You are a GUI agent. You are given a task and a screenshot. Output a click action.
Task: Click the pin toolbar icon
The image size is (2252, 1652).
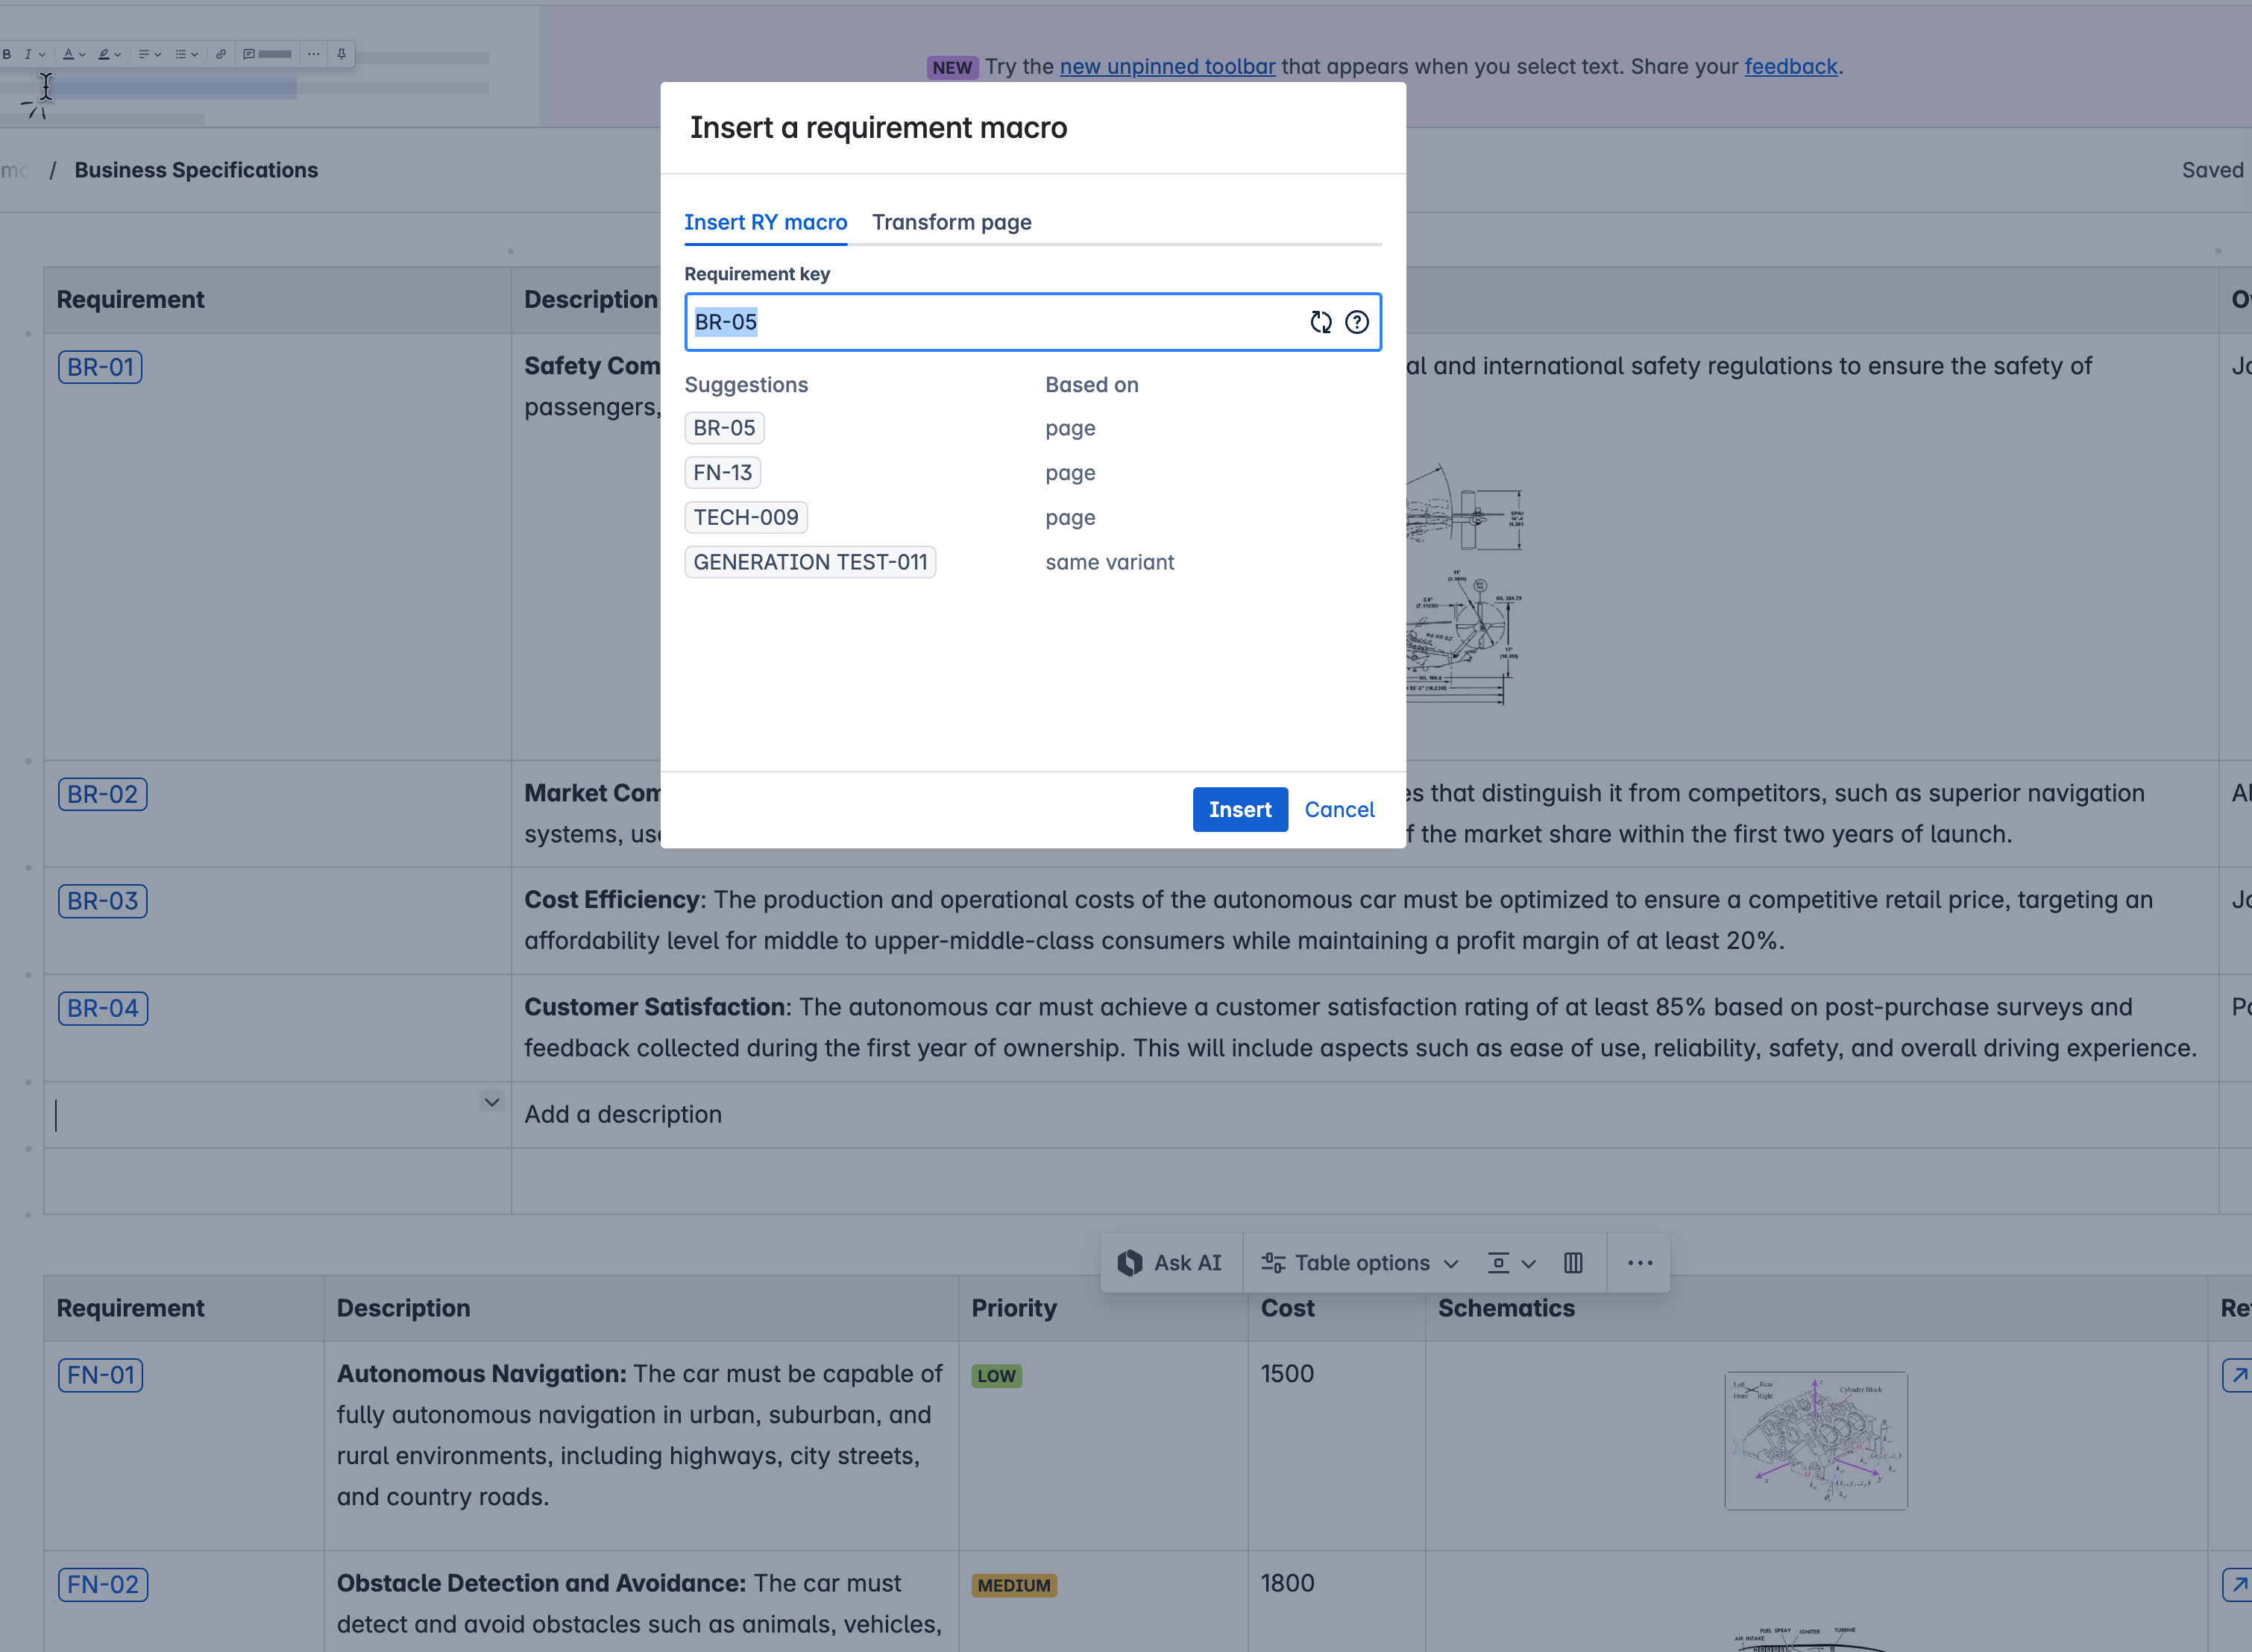[x=341, y=54]
